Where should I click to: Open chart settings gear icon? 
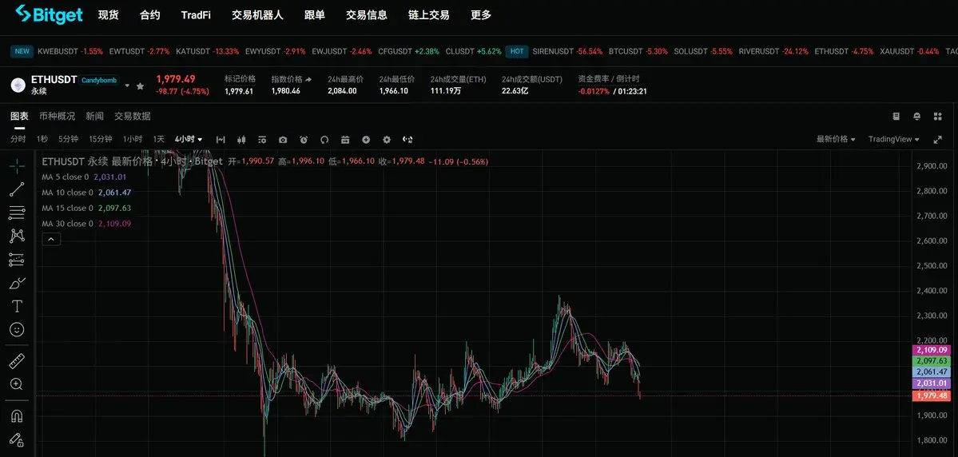coord(387,139)
